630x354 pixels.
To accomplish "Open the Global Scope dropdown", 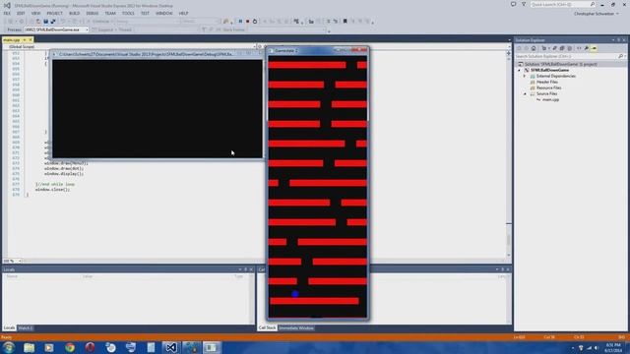I will click(x=131, y=46).
